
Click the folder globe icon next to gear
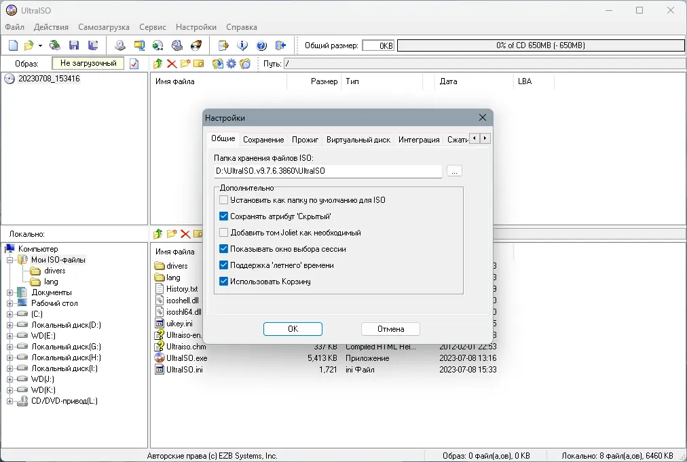pos(245,64)
